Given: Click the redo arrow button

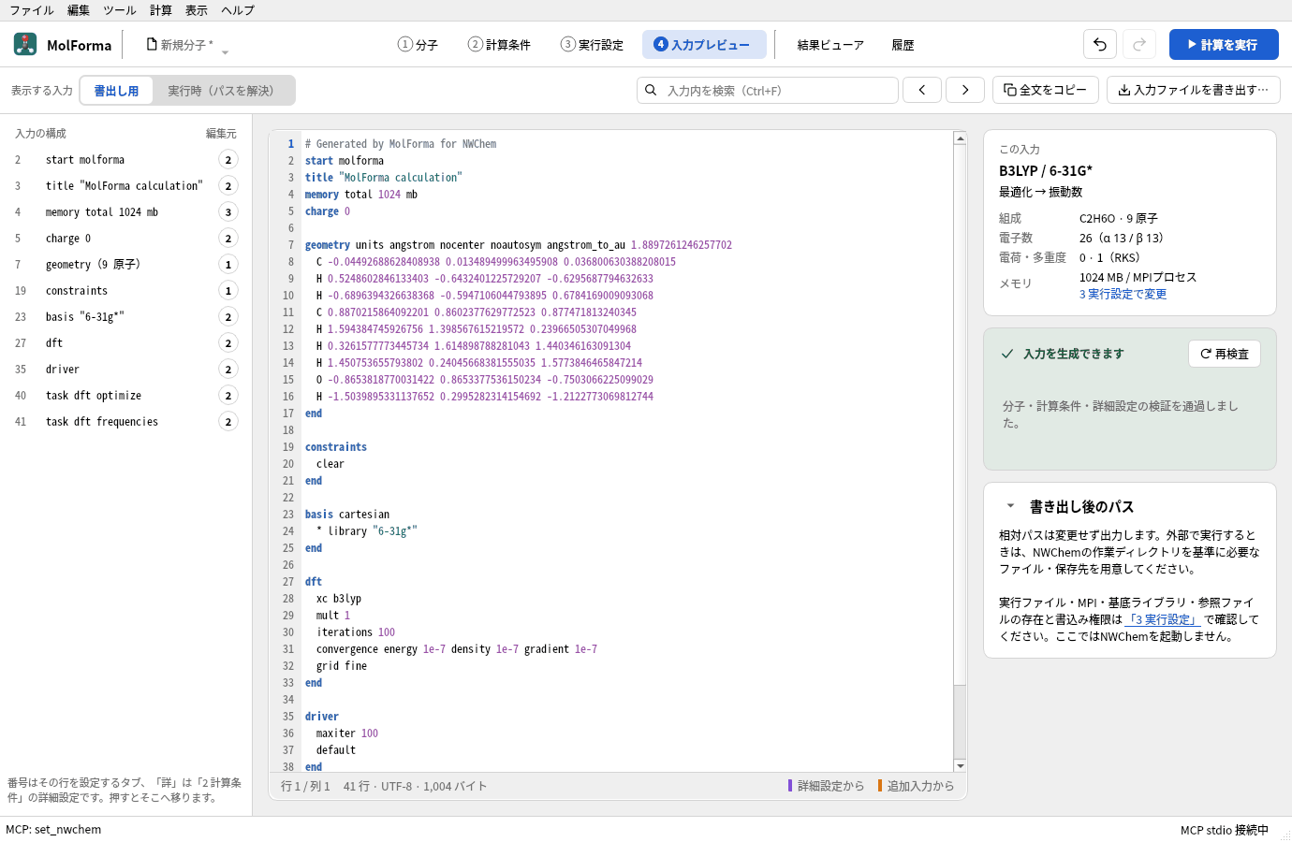Looking at the screenshot, I should [1139, 44].
